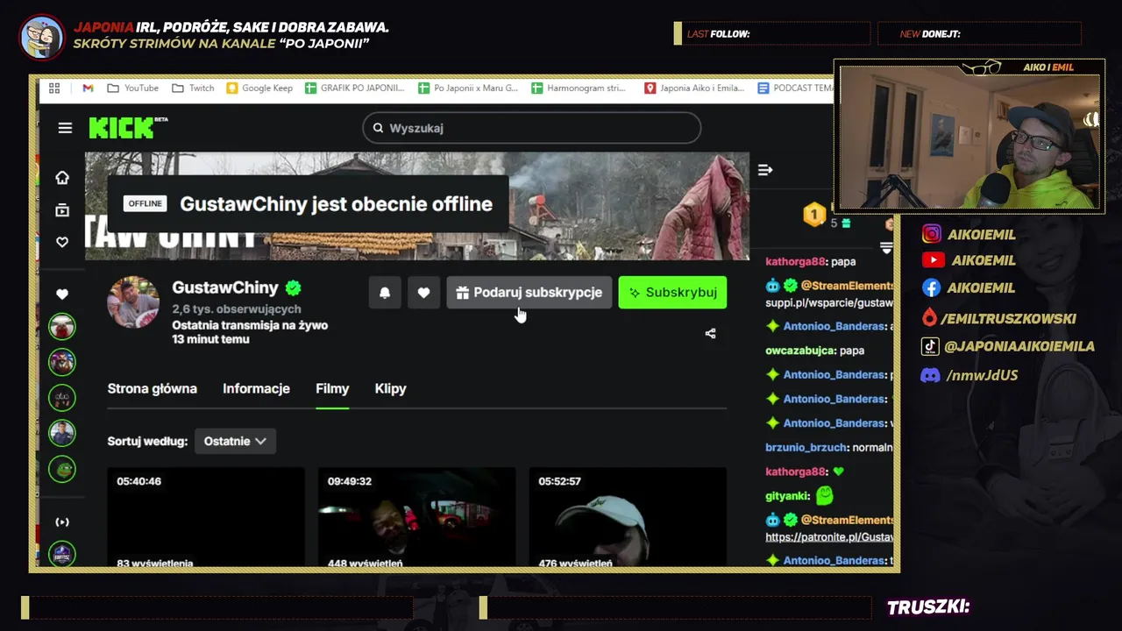Open the Pepe frog avatar channel in sidebar
This screenshot has width=1122, height=631.
[62, 469]
